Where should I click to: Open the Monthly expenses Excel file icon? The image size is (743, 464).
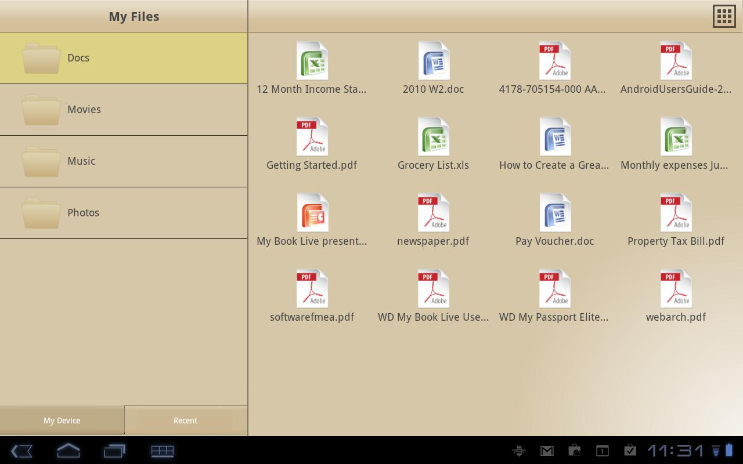pos(676,136)
